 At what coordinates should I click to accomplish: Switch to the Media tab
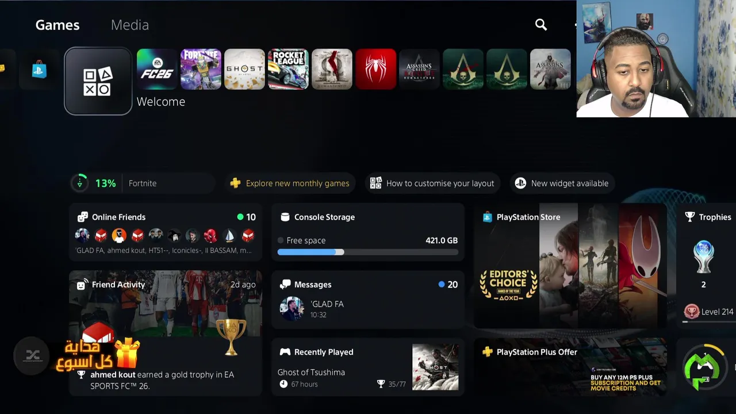(x=130, y=25)
